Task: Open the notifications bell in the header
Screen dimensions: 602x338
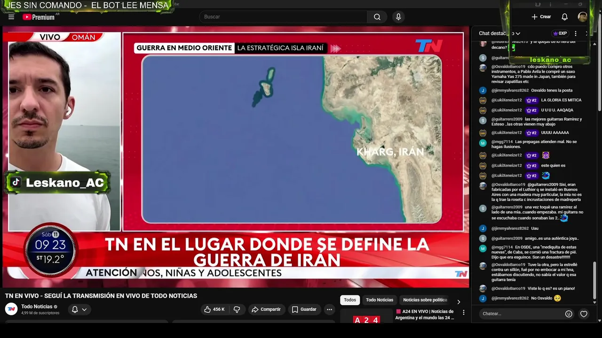Action: [564, 17]
